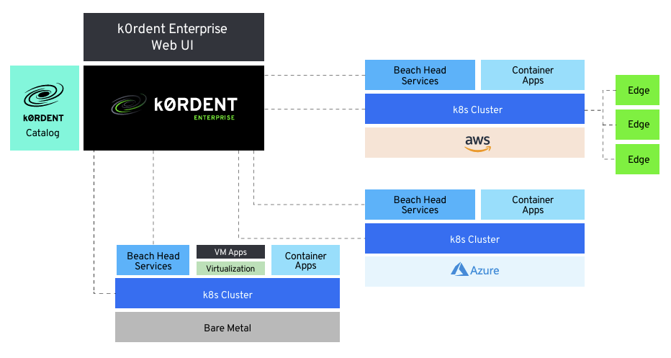Select the k0rdent Catalog box
This screenshot has height=358, width=671.
pyautogui.click(x=45, y=108)
